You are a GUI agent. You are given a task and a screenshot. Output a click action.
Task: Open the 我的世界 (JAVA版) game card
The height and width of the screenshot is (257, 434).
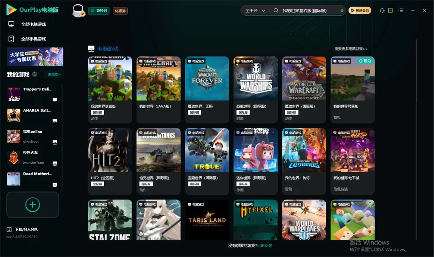click(158, 90)
